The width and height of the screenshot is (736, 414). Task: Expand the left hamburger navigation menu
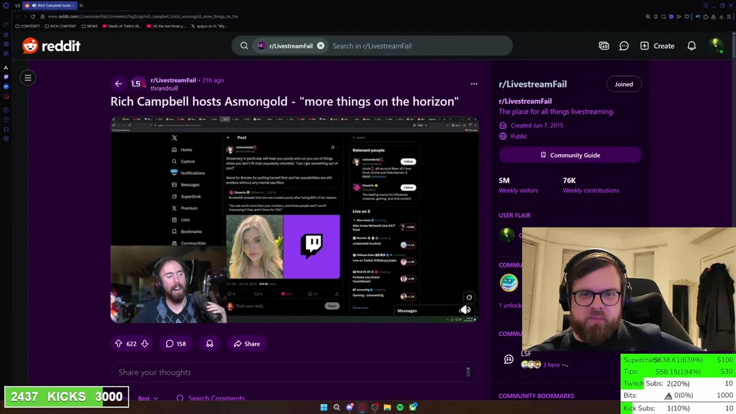[28, 78]
